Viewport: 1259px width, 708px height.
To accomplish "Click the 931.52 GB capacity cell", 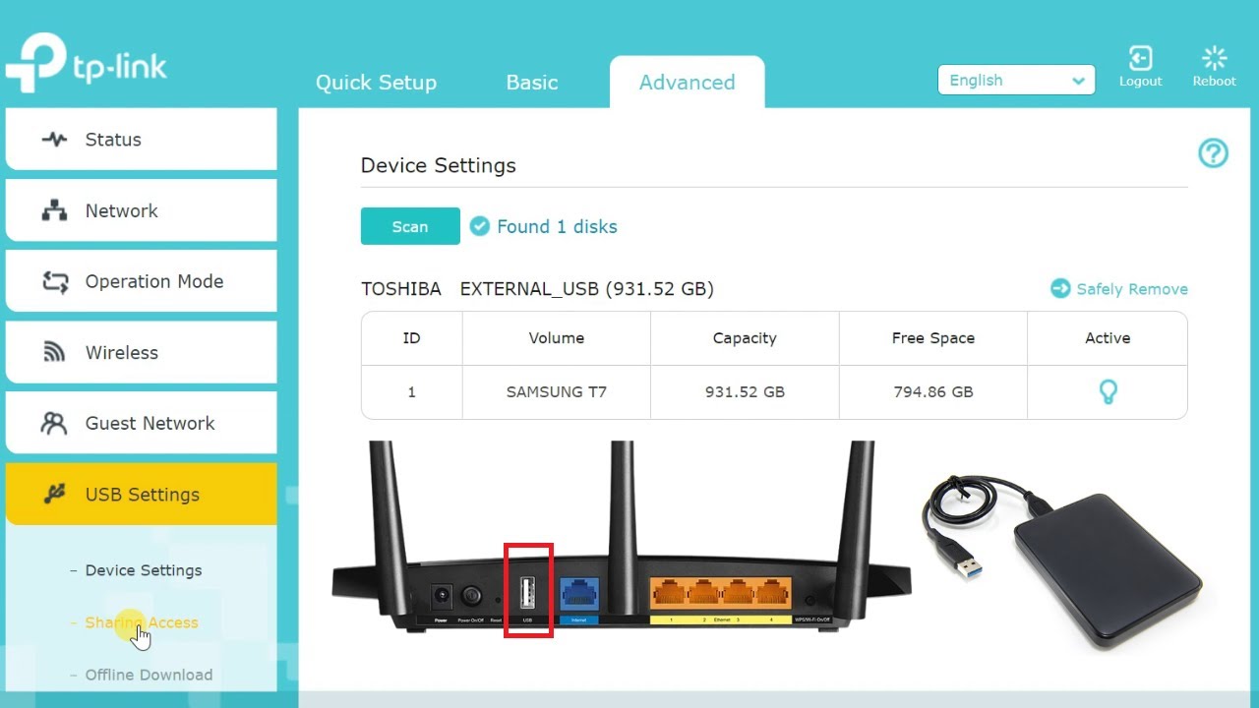I will point(745,391).
